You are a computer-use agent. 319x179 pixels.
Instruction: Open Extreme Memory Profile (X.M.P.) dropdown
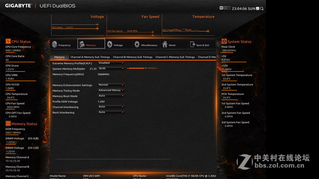point(111,63)
